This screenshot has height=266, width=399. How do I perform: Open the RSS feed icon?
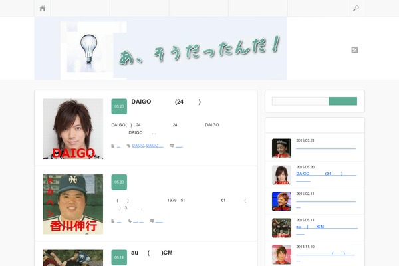click(354, 50)
